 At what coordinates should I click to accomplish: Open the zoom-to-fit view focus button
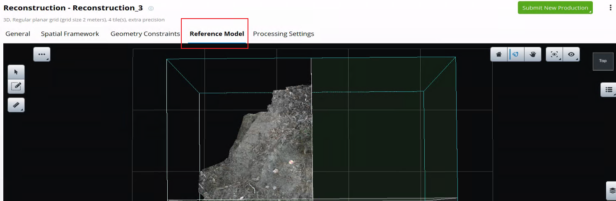554,55
